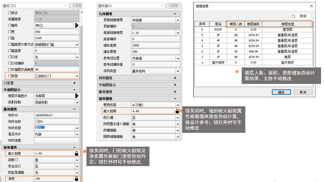Expand the 门设置 section plus icon
Image resolution: width=324 pixels, height=182 pixels.
(x=74, y=83)
